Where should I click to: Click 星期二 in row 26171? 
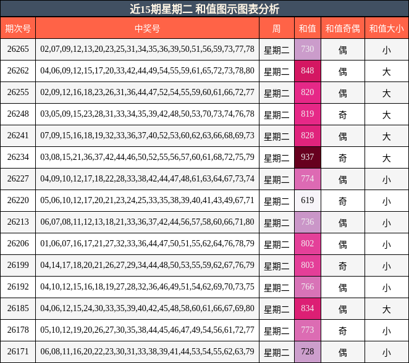[x=277, y=353]
